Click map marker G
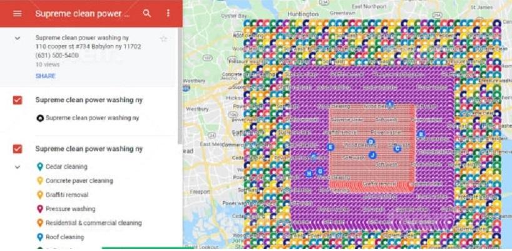The height and width of the screenshot is (251, 512). tap(320, 171)
